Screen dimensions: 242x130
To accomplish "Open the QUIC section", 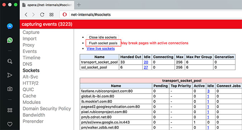I will [x=28, y=89].
